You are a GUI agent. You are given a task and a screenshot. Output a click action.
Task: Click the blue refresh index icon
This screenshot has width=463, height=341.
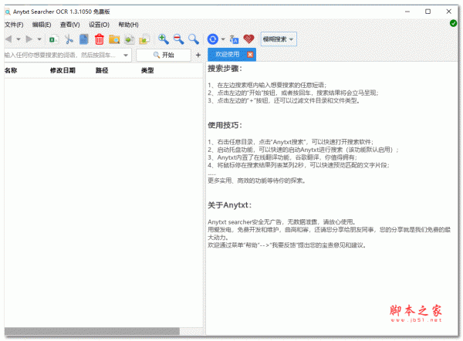213,39
